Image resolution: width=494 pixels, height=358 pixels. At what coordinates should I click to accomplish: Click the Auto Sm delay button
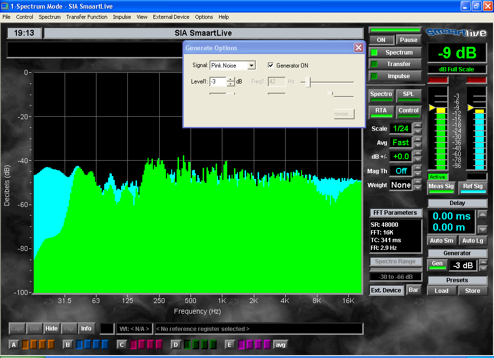[x=441, y=240]
